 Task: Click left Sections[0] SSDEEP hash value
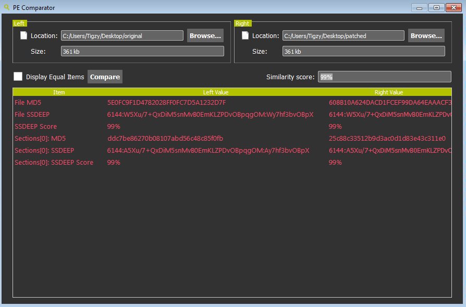[x=208, y=151]
